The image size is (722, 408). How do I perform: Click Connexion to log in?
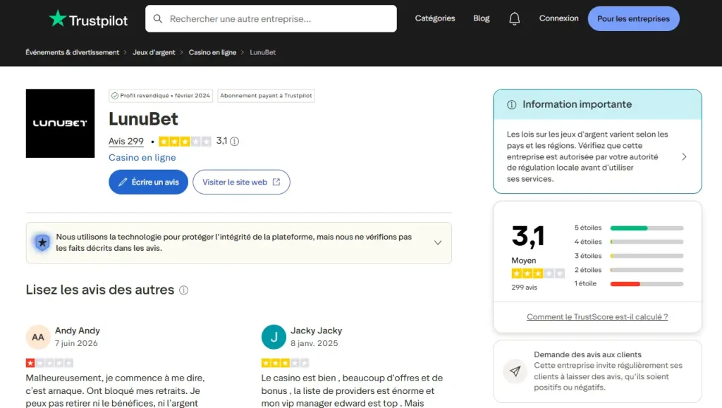click(x=558, y=18)
